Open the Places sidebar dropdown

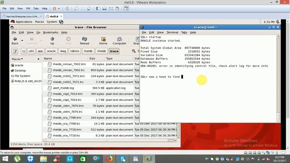tap(17, 59)
